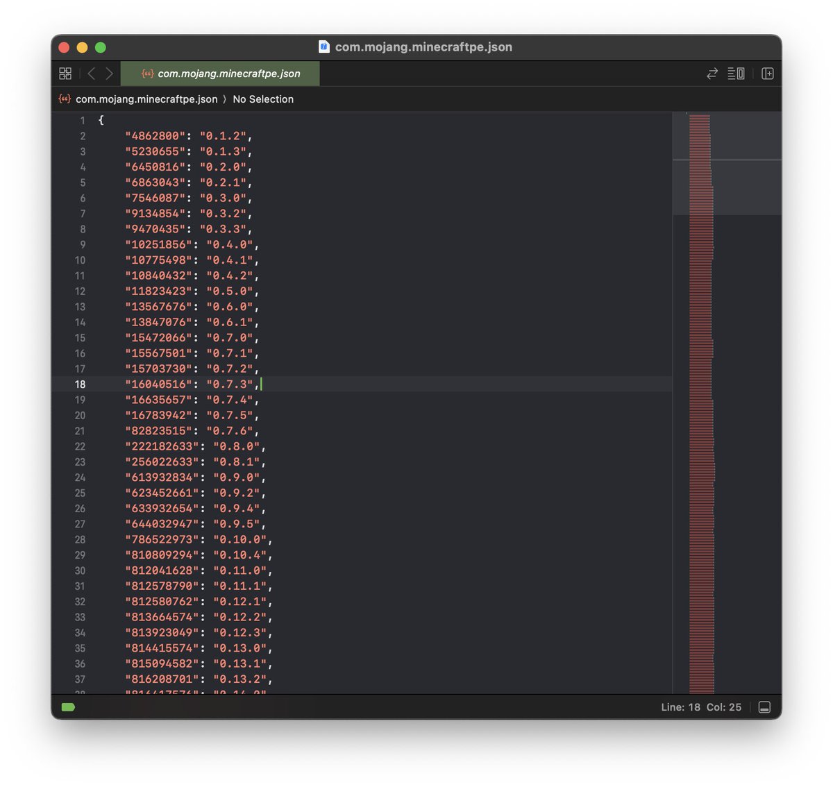The height and width of the screenshot is (787, 833).
Task: Click the value "0.7.0"
Action: 230,338
